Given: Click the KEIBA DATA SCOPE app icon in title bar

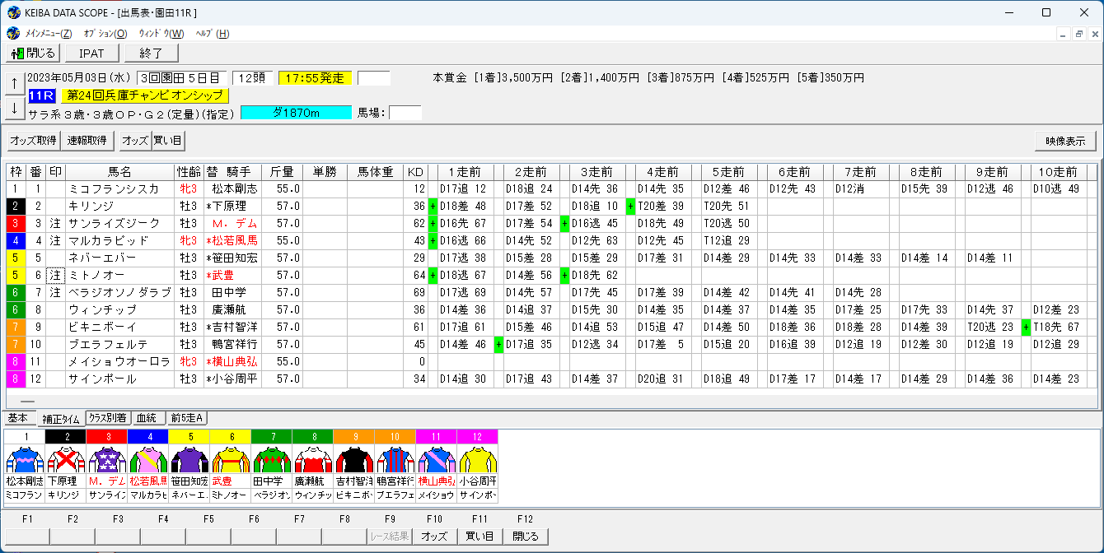Looking at the screenshot, I should (x=14, y=12).
